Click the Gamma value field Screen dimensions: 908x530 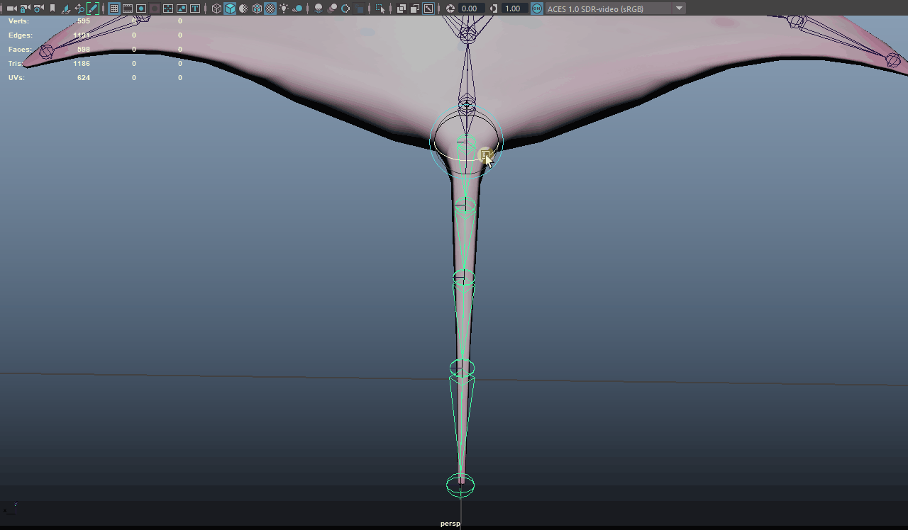coord(513,9)
